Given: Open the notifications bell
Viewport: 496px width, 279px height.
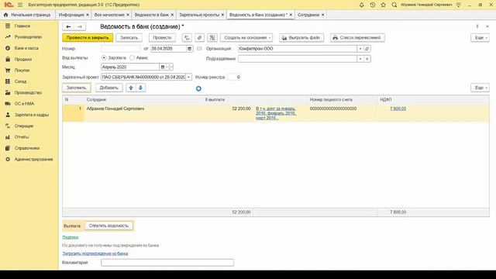Looking at the screenshot, I should pyautogui.click(x=362, y=5).
